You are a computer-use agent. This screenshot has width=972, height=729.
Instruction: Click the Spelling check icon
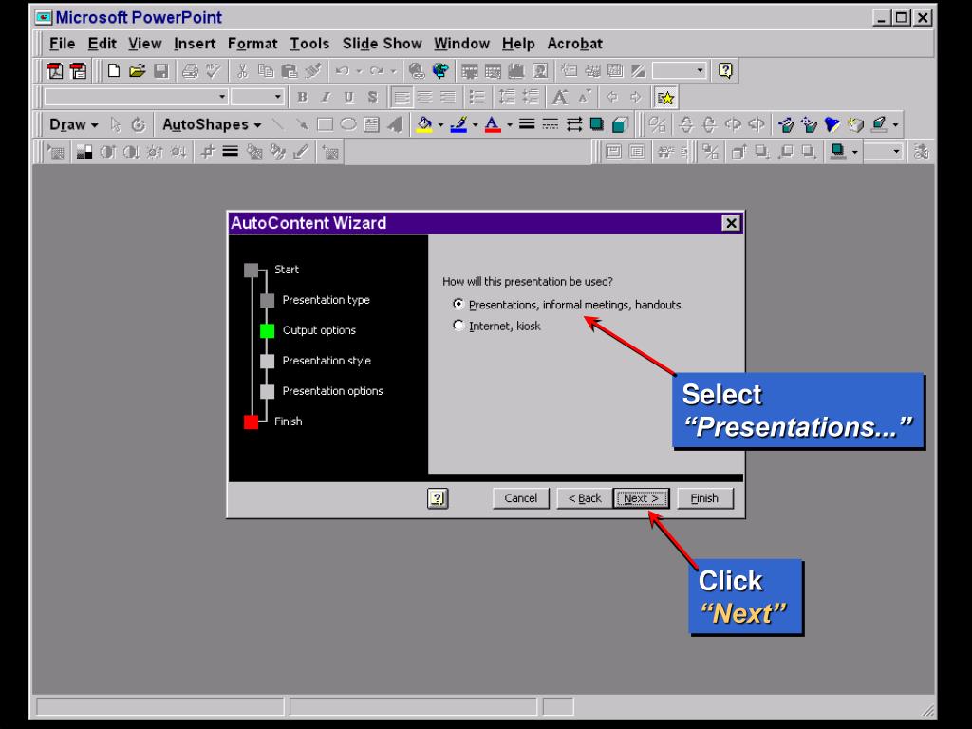[x=214, y=70]
